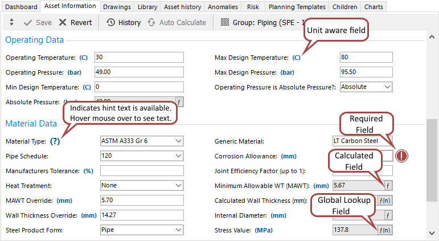Click the red required-field warning icon
439x241 pixels.
(403, 156)
